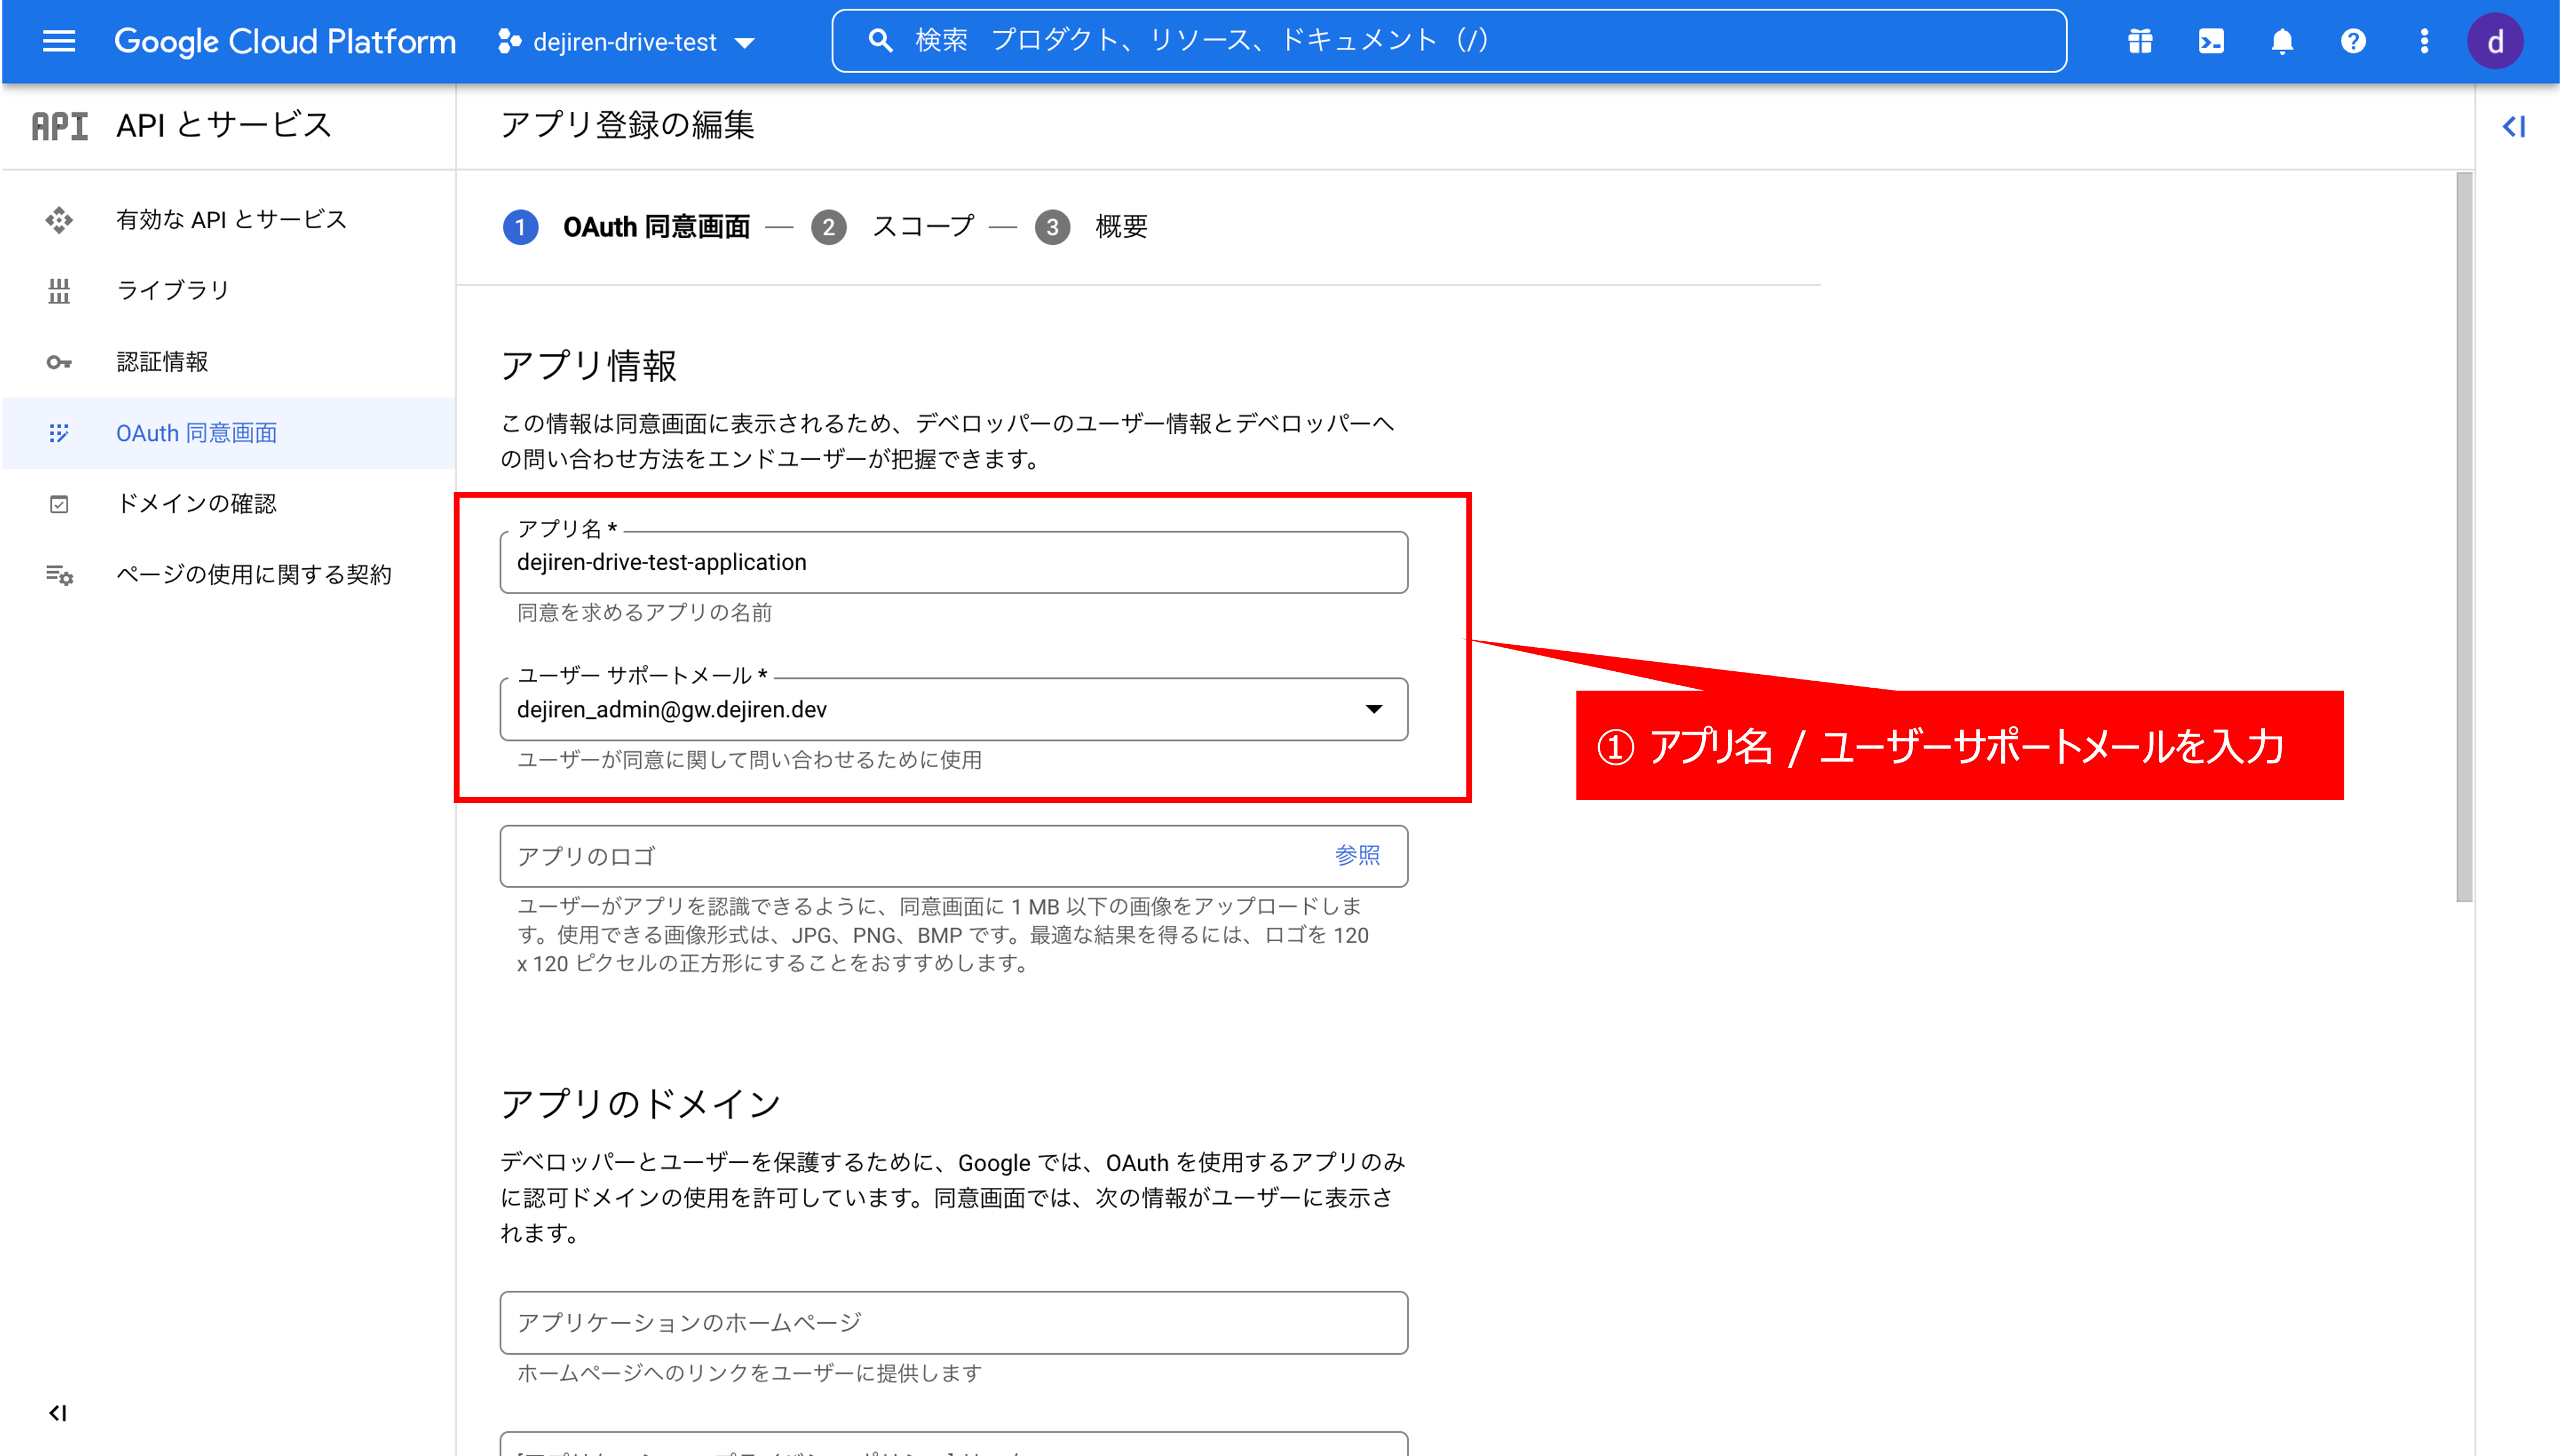Click the library icon beside ライブラリ
Image resolution: width=2562 pixels, height=1456 pixels.
pos(59,291)
